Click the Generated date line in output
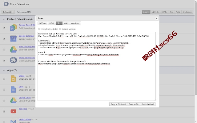This screenshot has height=123, width=197. pyautogui.click(x=58, y=34)
